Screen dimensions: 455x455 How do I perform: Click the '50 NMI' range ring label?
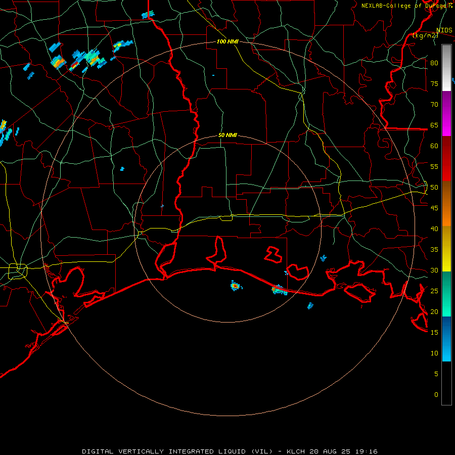point(227,135)
